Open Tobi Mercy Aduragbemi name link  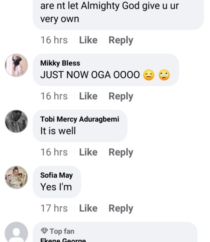pos(80,119)
